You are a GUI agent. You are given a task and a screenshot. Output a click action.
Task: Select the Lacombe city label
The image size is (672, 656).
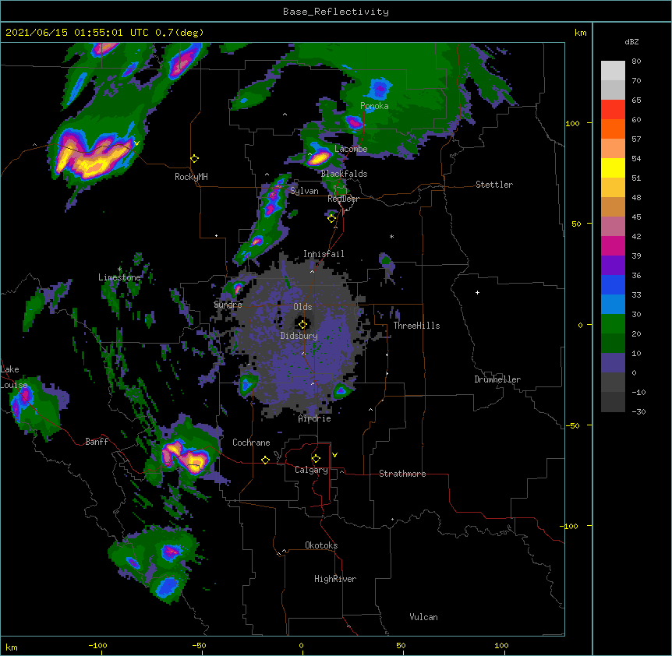[x=351, y=149]
